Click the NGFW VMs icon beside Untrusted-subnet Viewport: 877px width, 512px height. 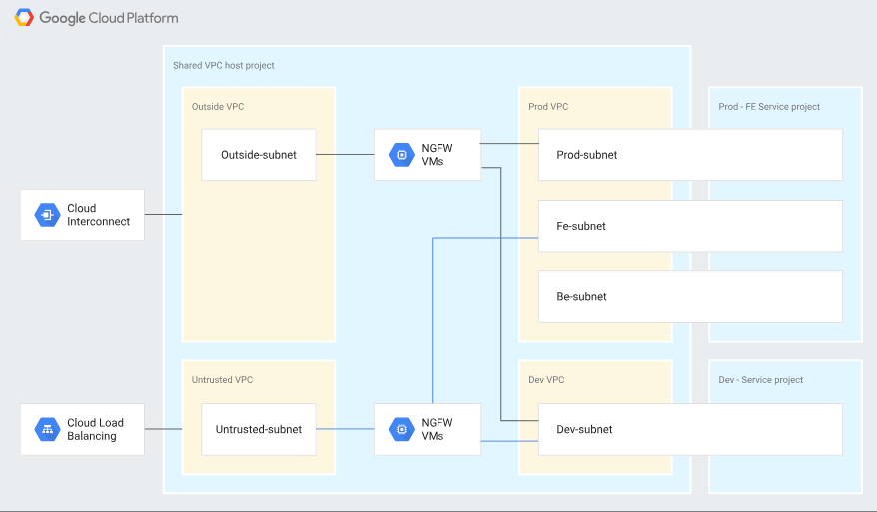[x=401, y=429]
